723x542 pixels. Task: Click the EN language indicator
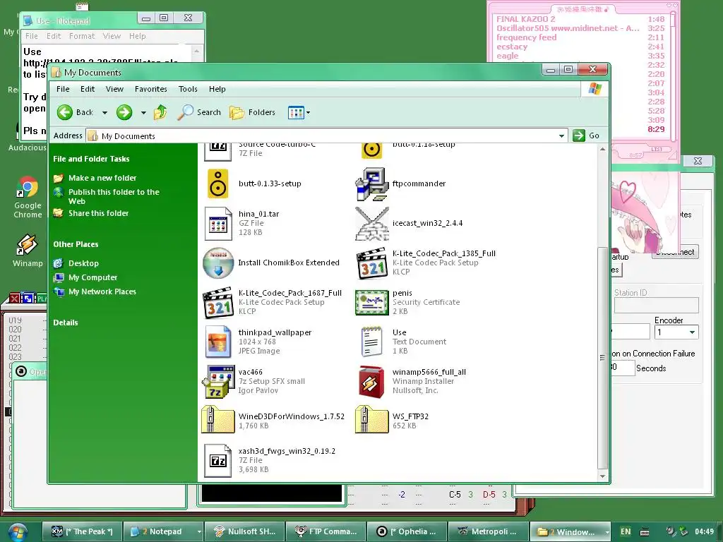coord(626,531)
